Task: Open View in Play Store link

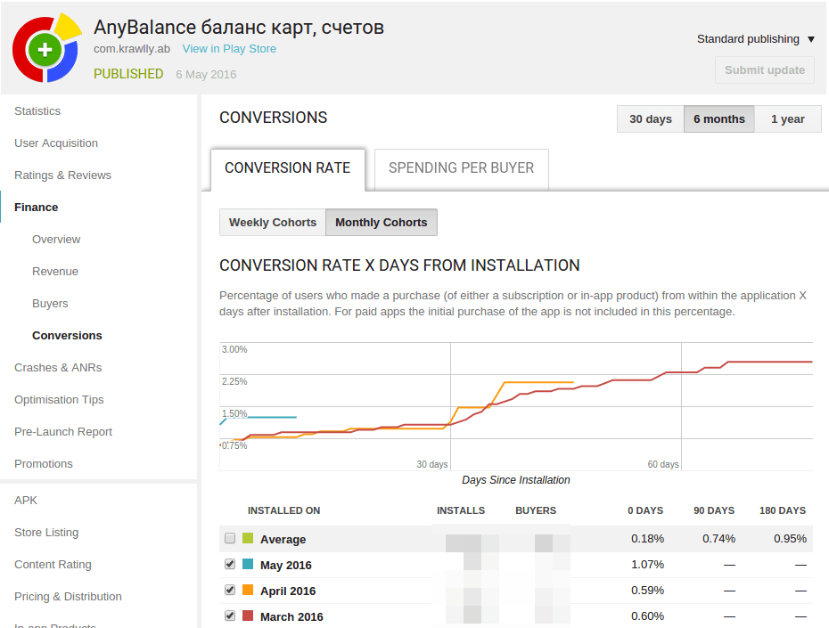Action: (229, 49)
